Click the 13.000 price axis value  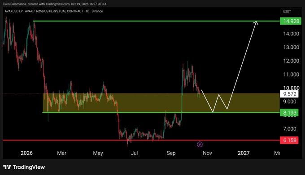(291, 47)
